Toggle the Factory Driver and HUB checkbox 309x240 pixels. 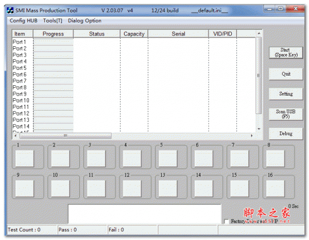tap(227, 221)
